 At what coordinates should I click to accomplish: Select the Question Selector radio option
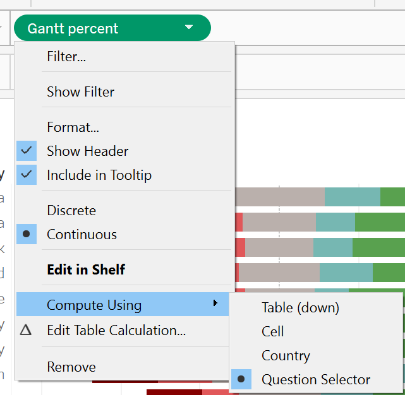pos(316,380)
